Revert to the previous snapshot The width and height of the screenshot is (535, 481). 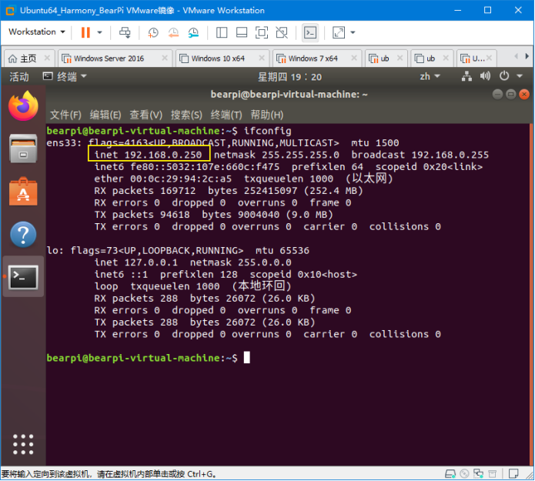pos(173,32)
